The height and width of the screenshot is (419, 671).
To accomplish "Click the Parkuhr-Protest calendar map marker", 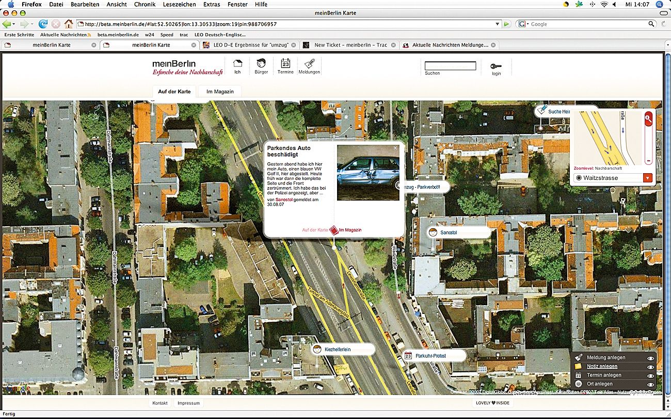I will coord(408,356).
